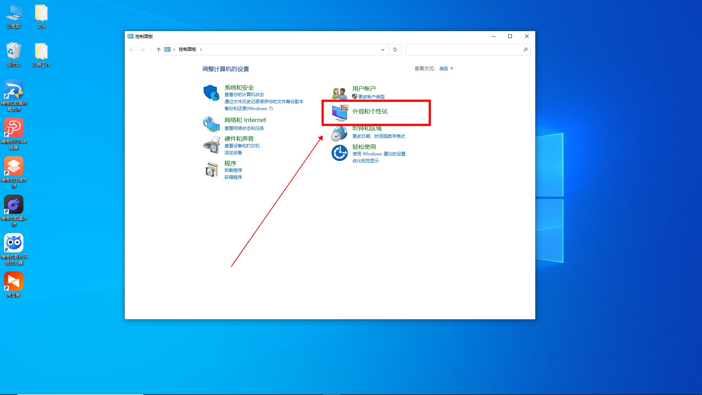Navigate up one folder level arrow
The width and height of the screenshot is (702, 395).
[x=158, y=49]
